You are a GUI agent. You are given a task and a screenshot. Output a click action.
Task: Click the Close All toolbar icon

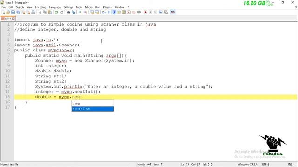click(x=28, y=13)
